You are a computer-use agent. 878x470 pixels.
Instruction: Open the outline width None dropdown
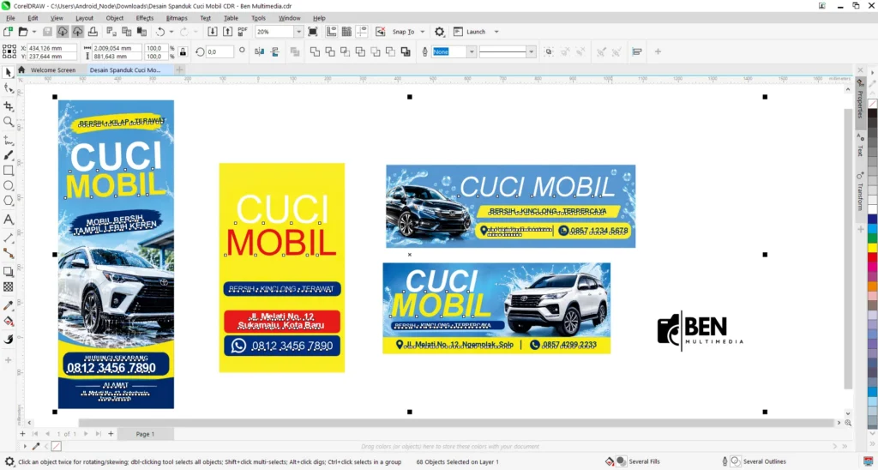coord(472,51)
